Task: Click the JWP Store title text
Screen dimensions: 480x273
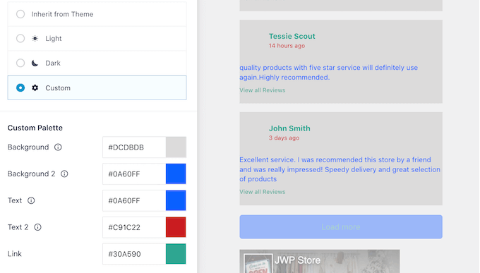Action: point(298,260)
